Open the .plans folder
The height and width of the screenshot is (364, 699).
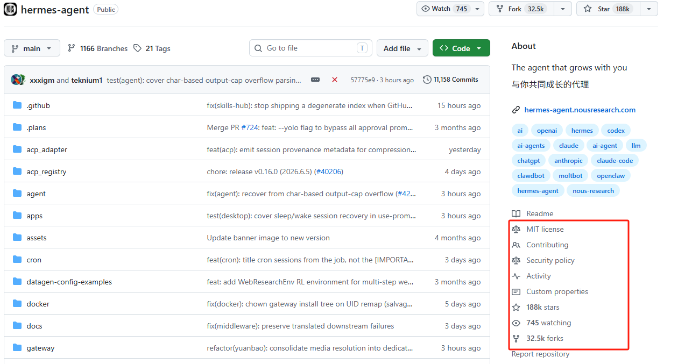[36, 127]
